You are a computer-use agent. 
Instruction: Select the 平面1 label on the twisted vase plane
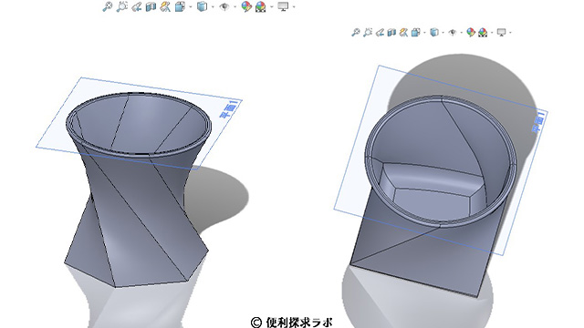229,109
